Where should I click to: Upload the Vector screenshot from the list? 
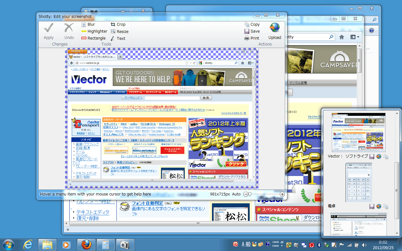pos(379,156)
